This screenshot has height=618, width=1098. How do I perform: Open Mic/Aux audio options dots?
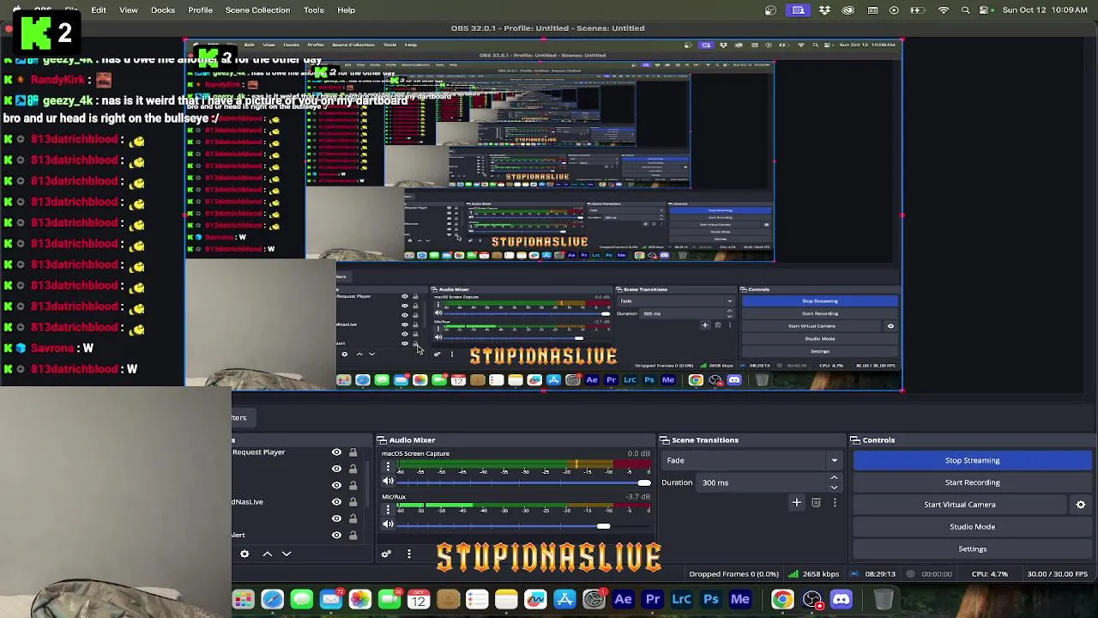point(388,510)
